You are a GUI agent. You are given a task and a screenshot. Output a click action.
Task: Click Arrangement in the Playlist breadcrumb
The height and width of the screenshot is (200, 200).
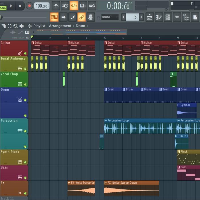pyautogui.click(x=60, y=26)
